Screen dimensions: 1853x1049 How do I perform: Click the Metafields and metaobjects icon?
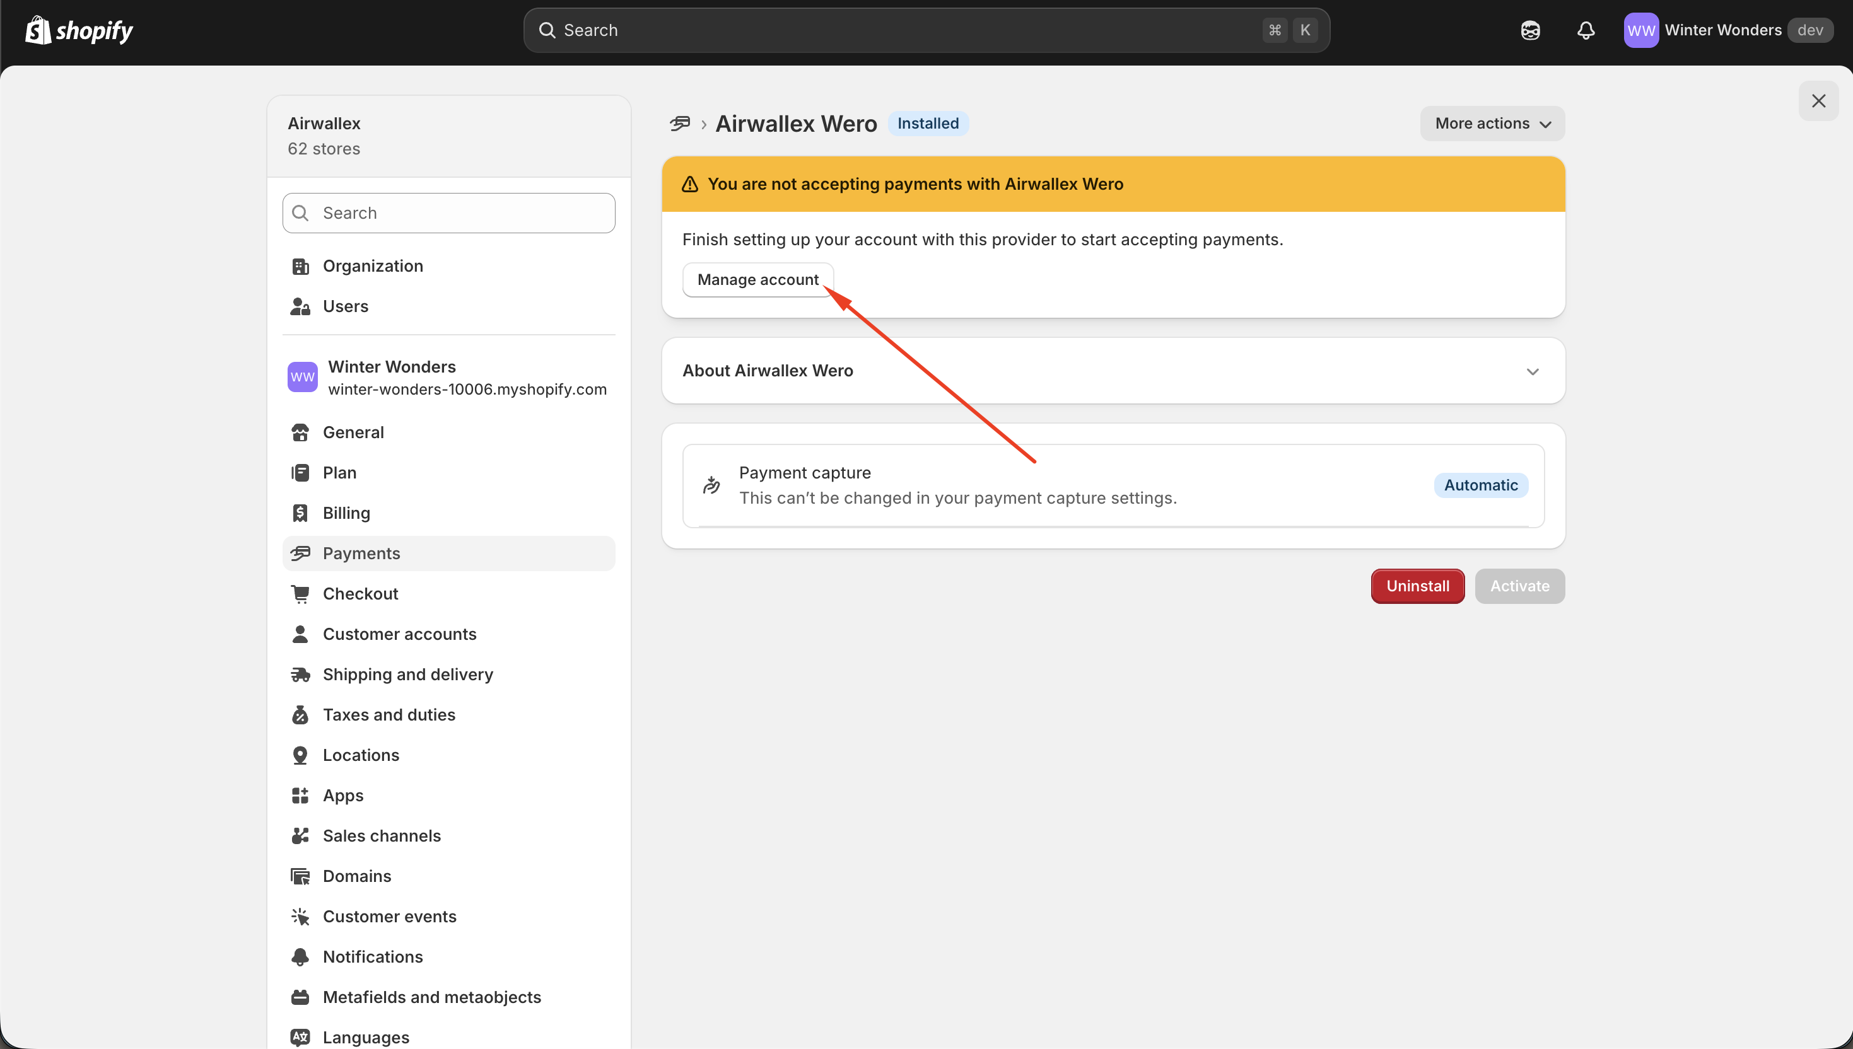[300, 998]
